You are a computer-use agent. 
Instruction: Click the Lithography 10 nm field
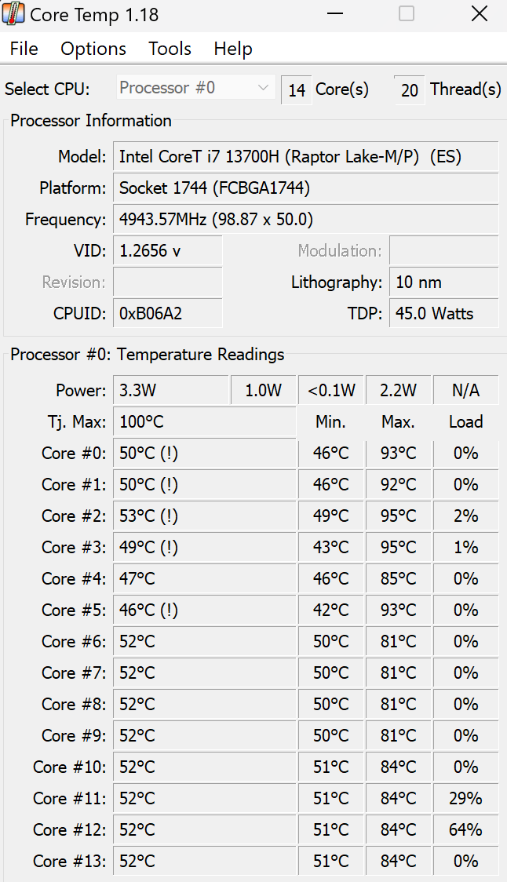point(443,282)
